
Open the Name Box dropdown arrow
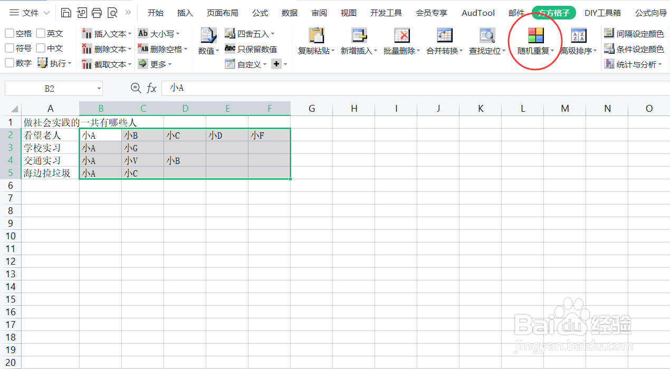coord(99,89)
